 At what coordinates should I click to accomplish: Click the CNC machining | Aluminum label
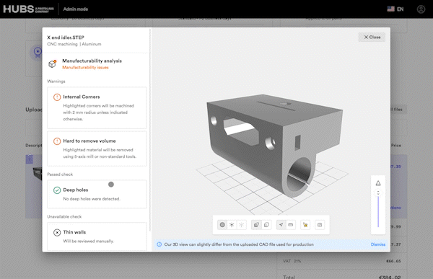click(x=74, y=44)
